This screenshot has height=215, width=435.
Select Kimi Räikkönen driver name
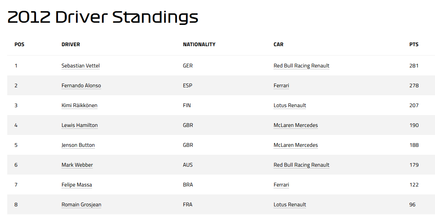tap(79, 105)
